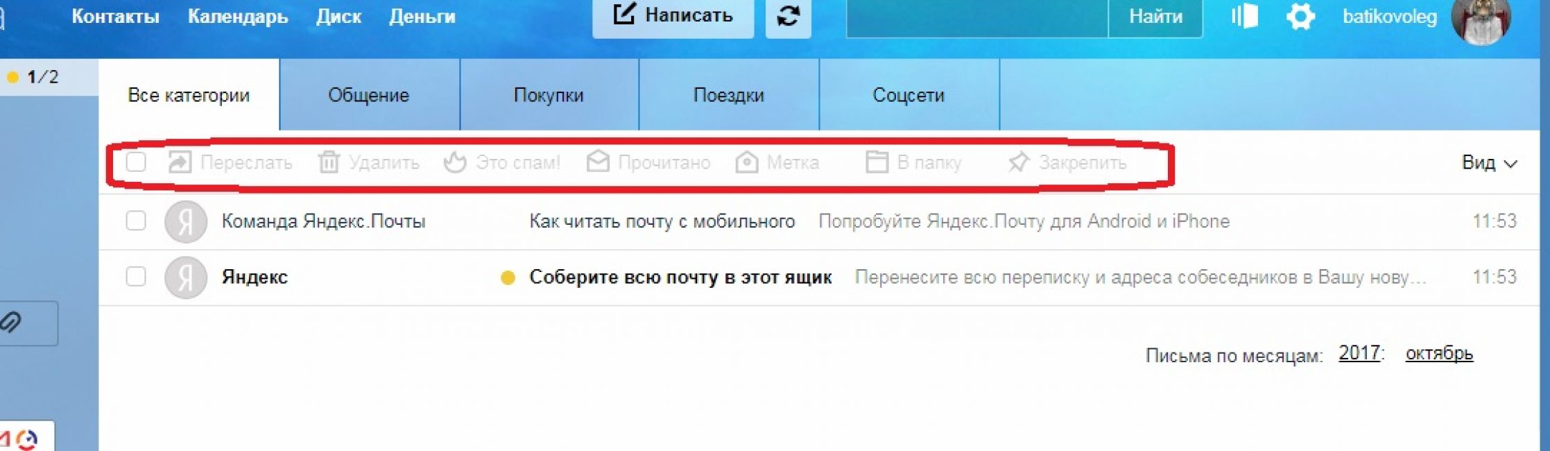Open email Как читать почту с мобильного
Image resolution: width=1550 pixels, height=451 pixels.
(662, 221)
